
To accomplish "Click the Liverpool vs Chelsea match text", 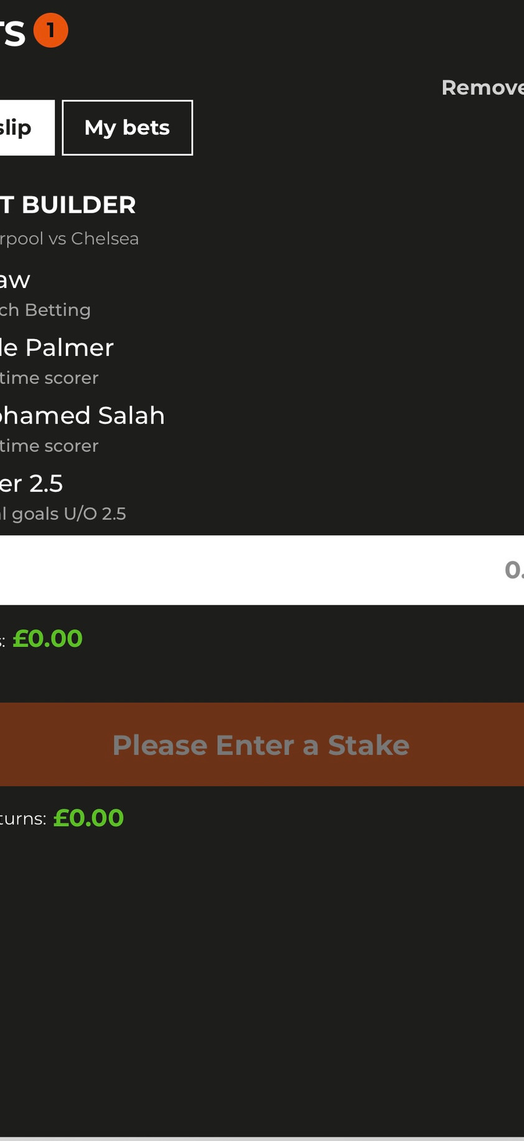I will point(68,238).
